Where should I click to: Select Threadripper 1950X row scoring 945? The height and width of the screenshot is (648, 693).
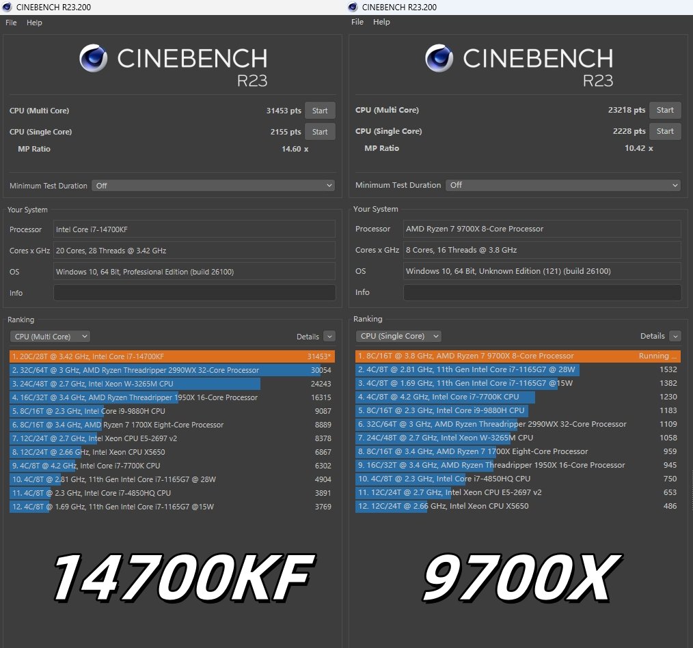518,465
